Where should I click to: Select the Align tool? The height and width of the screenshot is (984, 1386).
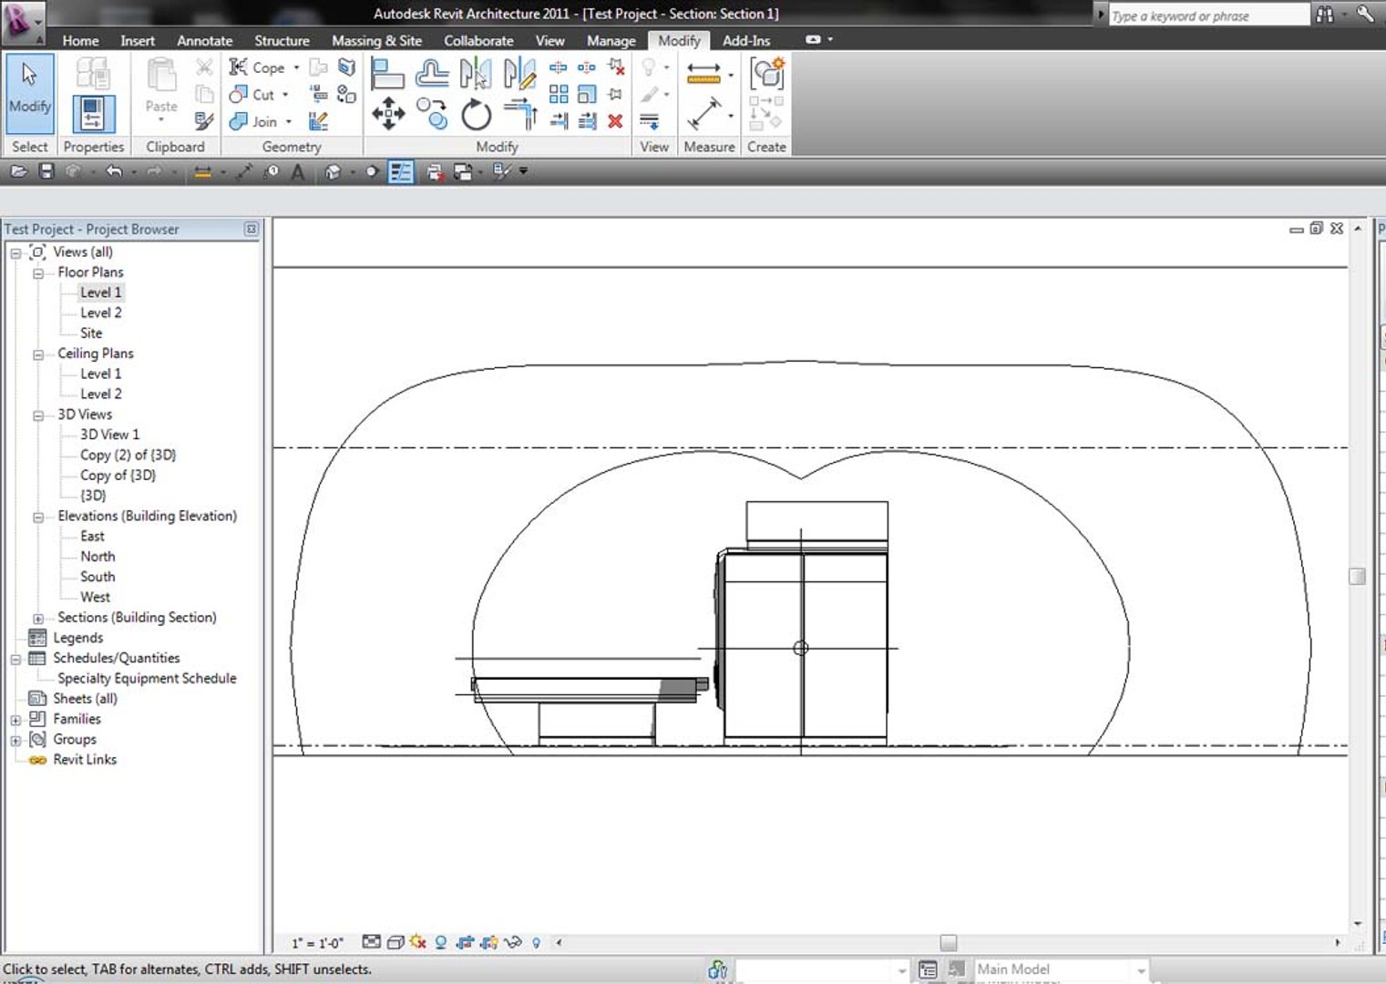point(387,73)
